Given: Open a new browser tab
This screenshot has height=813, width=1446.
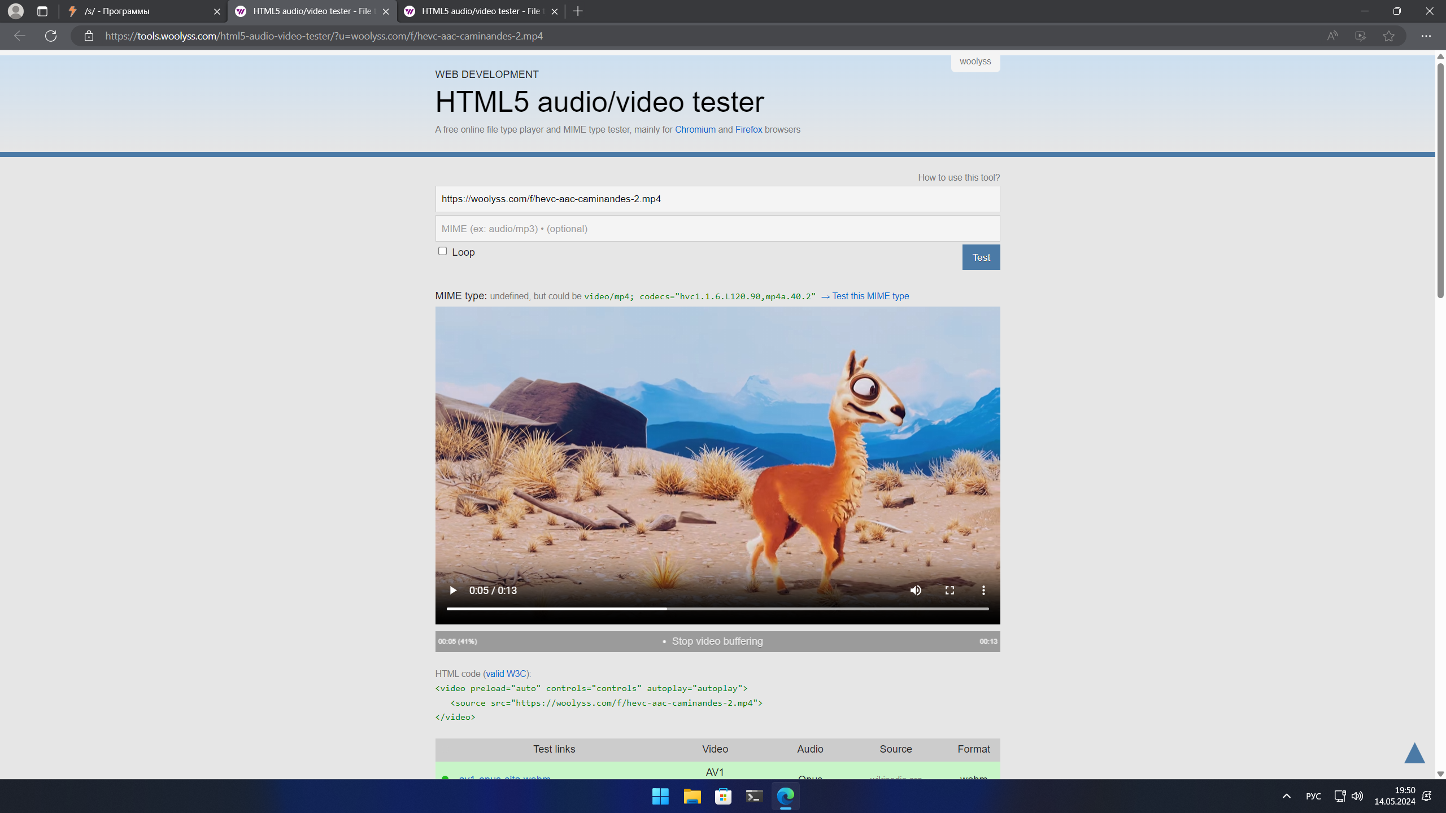Looking at the screenshot, I should pos(578,11).
